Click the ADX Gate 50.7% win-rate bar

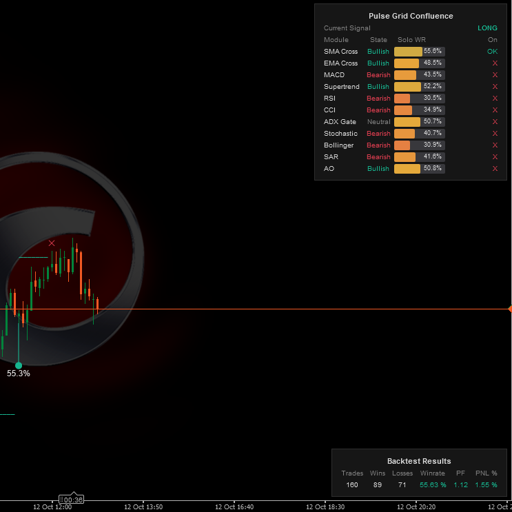click(x=419, y=122)
